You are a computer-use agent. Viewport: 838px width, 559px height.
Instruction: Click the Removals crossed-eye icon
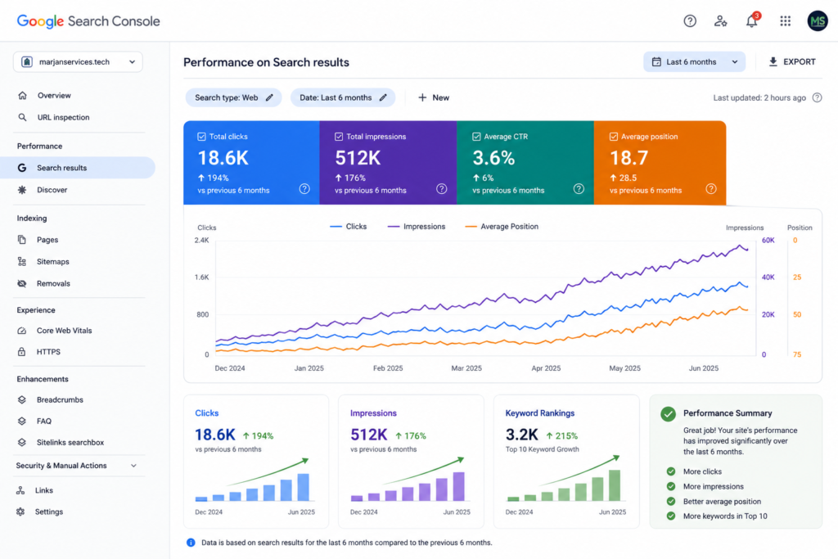(22, 283)
